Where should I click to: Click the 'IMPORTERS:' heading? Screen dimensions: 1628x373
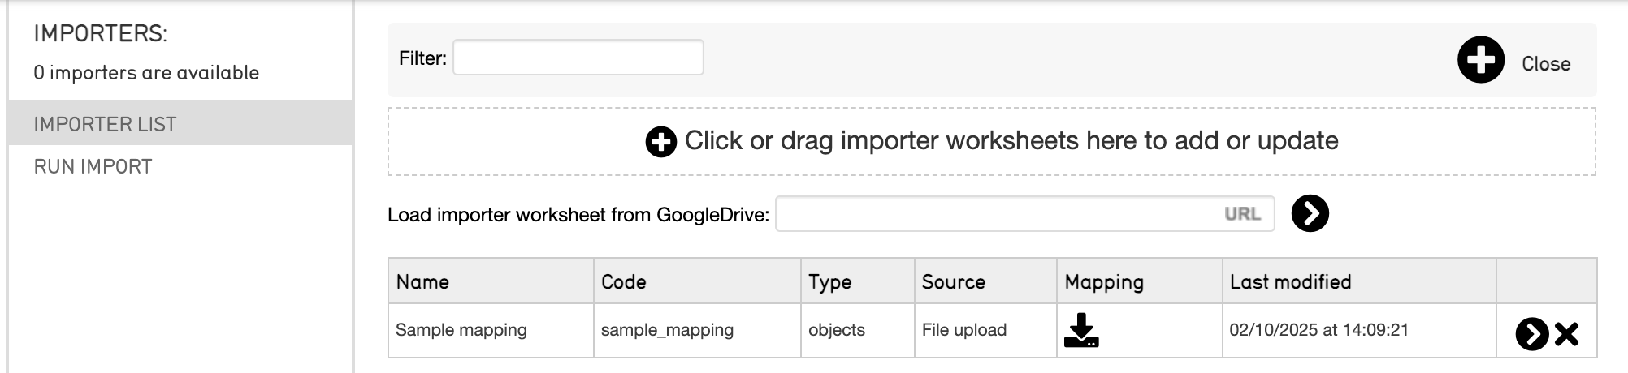(x=101, y=33)
